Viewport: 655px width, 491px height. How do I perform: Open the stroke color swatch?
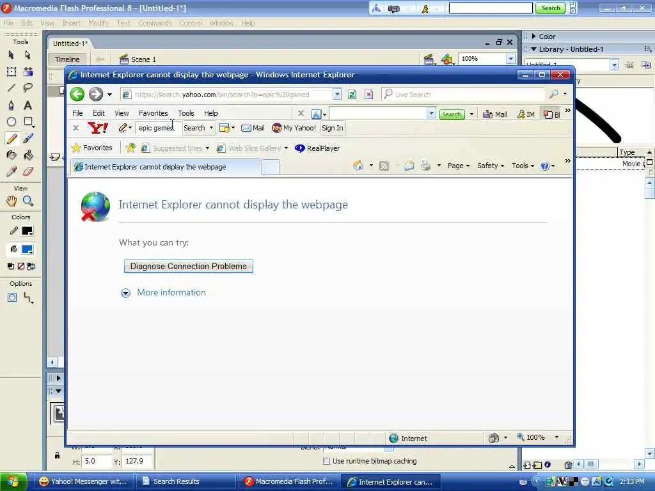[27, 231]
